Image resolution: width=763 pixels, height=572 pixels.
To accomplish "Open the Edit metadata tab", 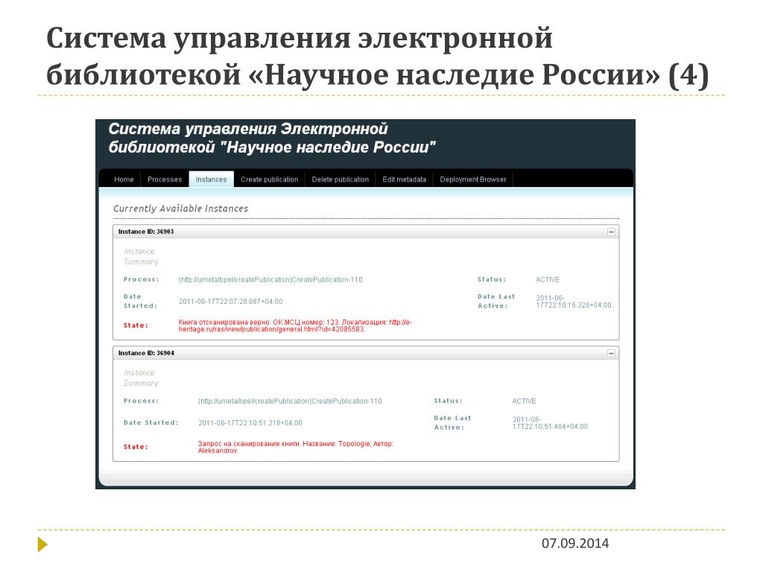I will pyautogui.click(x=404, y=179).
